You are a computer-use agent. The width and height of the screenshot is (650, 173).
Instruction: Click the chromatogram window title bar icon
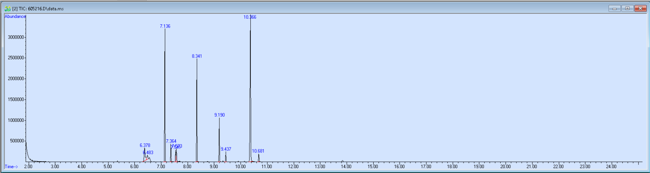pos(7,9)
